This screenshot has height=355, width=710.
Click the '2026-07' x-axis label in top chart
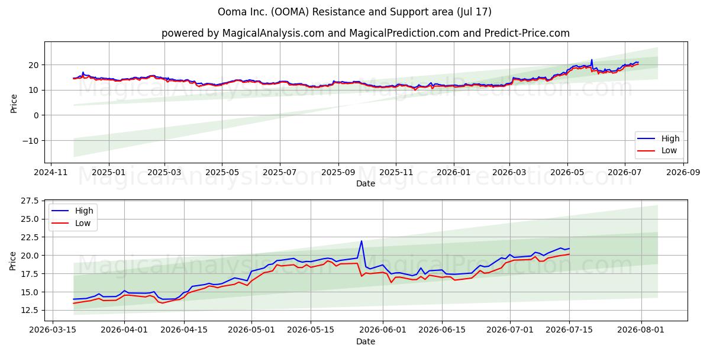coord(625,173)
